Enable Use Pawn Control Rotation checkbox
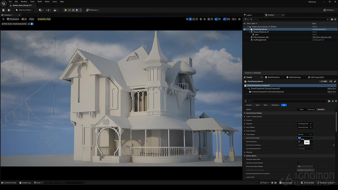This screenshot has width=338, height=190. [298, 163]
